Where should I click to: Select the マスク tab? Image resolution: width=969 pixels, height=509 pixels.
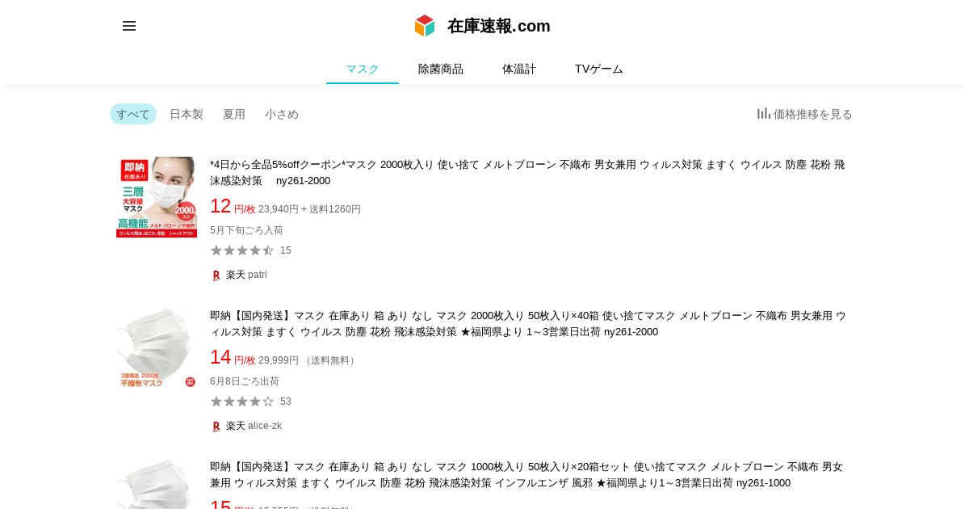tap(363, 69)
